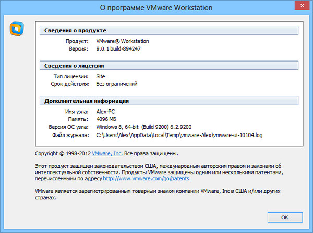Open the vmware.com/go/patents link
Image resolution: width=313 pixels, height=233 pixels.
pos(147,178)
